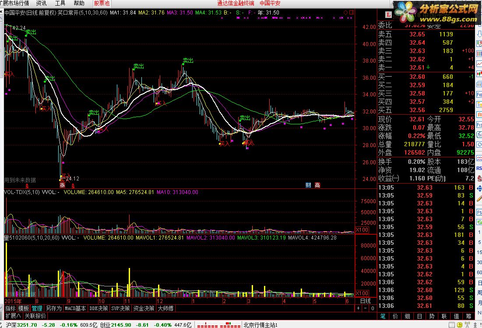Viewport: 482px width, 328px height.
Task: Switch to the 笔 tick tab
Action: click(383, 316)
